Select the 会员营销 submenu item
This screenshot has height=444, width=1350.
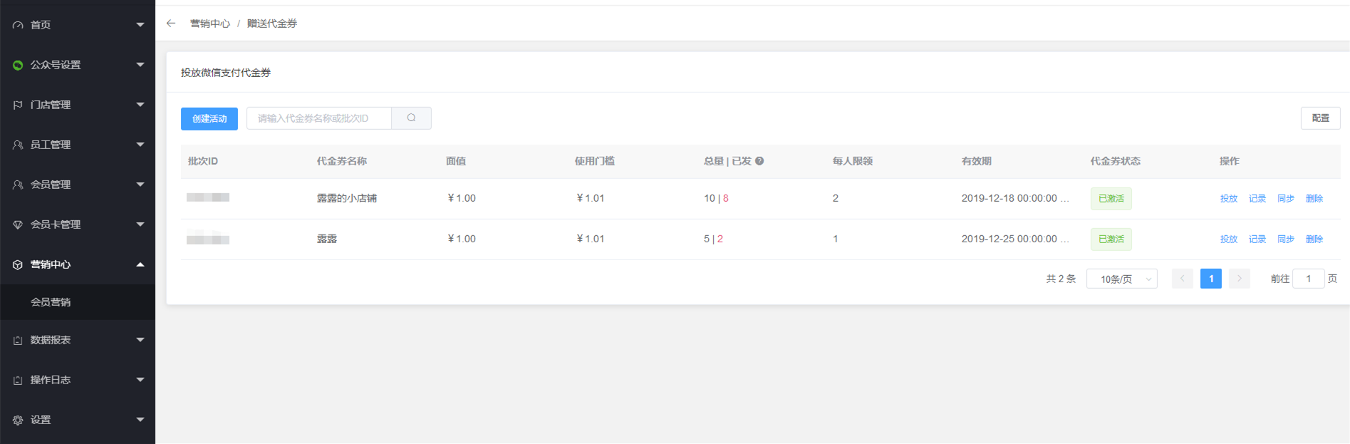pyautogui.click(x=78, y=302)
